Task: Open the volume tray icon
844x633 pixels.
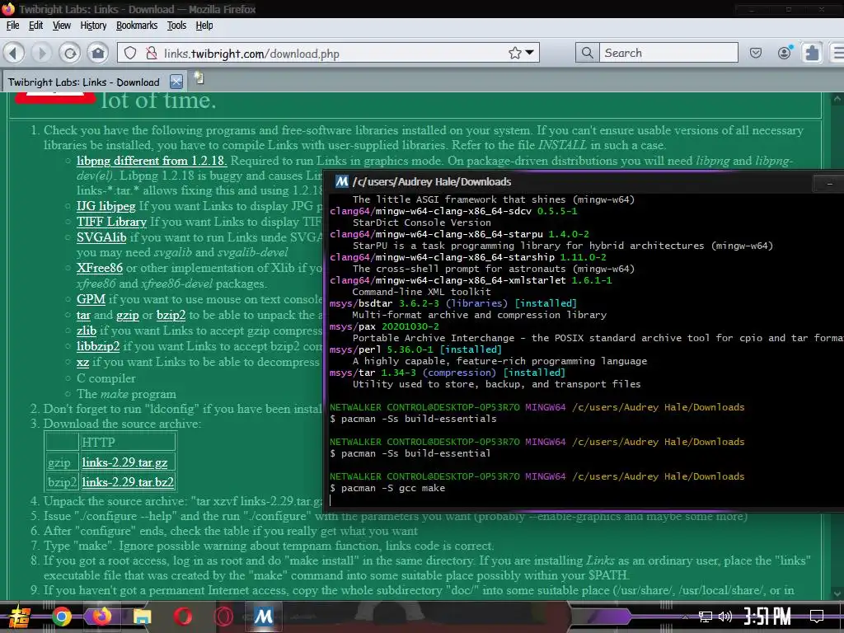Action: pyautogui.click(x=724, y=617)
